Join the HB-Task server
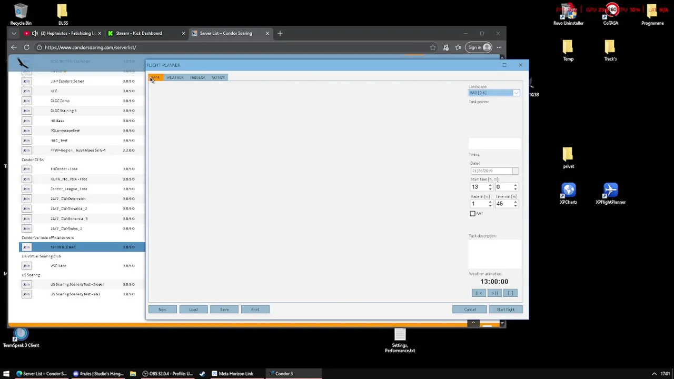The width and height of the screenshot is (674, 379). (x=26, y=121)
